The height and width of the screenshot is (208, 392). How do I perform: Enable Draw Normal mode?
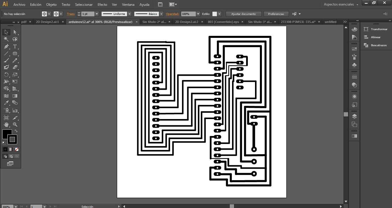(5, 156)
